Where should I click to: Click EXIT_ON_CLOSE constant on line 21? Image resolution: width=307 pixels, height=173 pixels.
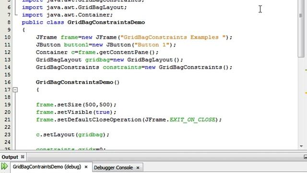[x=192, y=120]
